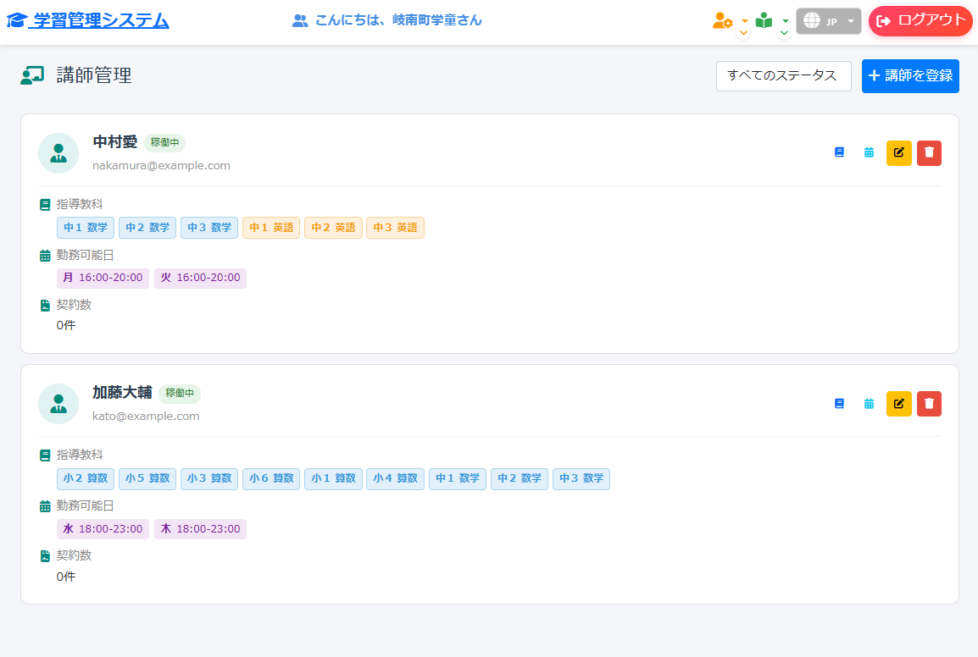The height and width of the screenshot is (657, 978).
Task: Click the 月 16:00-20:00 availability tag
Action: [103, 278]
